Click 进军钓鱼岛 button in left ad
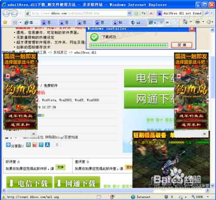Screen dimensions: 216x200 coord(20,116)
